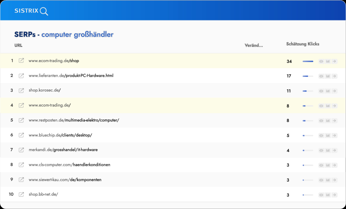The width and height of the screenshot is (346, 209).
Task: Expand the truncated Veränd... column header
Action: click(x=254, y=45)
